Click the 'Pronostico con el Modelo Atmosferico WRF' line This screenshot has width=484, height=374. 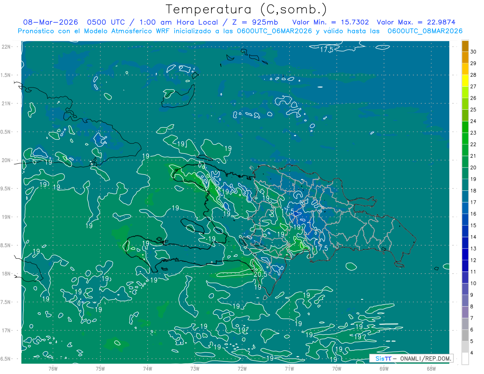[240, 31]
